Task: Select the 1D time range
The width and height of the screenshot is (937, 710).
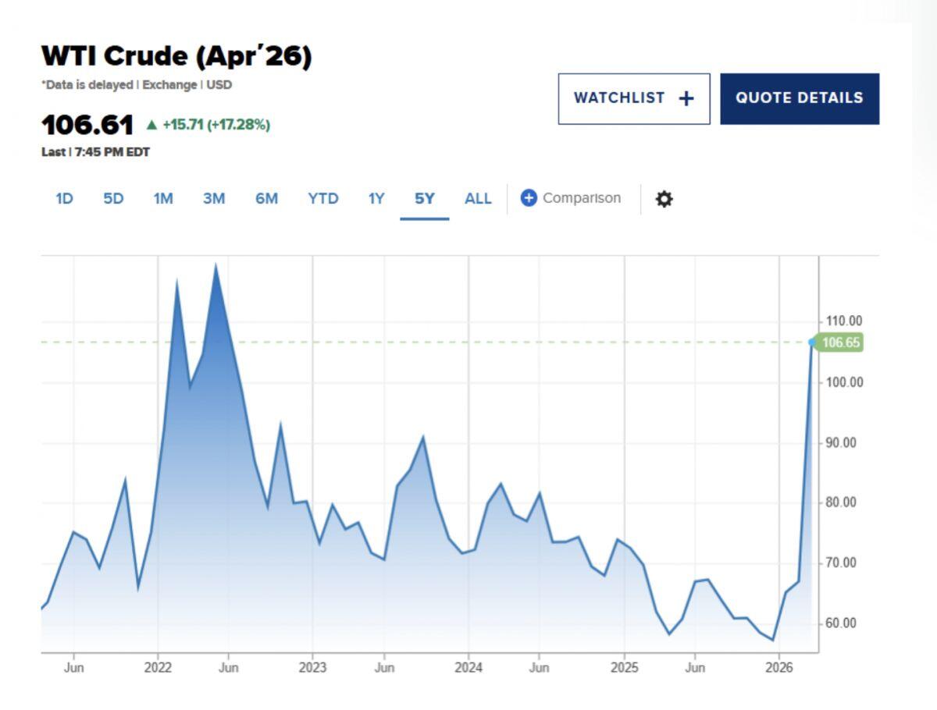Action: tap(64, 199)
